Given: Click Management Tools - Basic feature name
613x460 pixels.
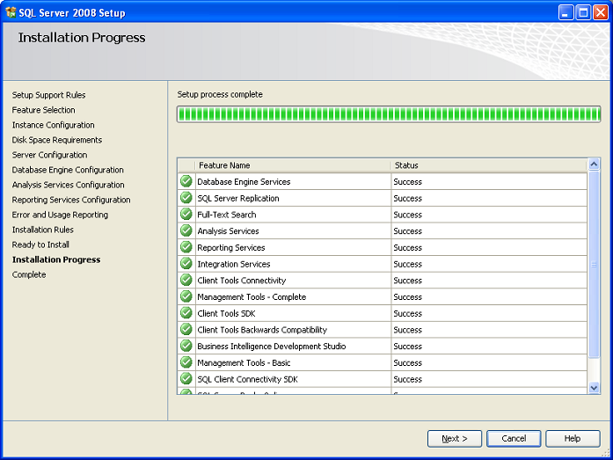Looking at the screenshot, I should 244,362.
